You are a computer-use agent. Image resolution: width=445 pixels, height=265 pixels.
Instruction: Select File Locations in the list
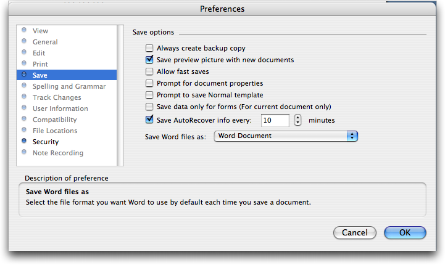click(55, 131)
